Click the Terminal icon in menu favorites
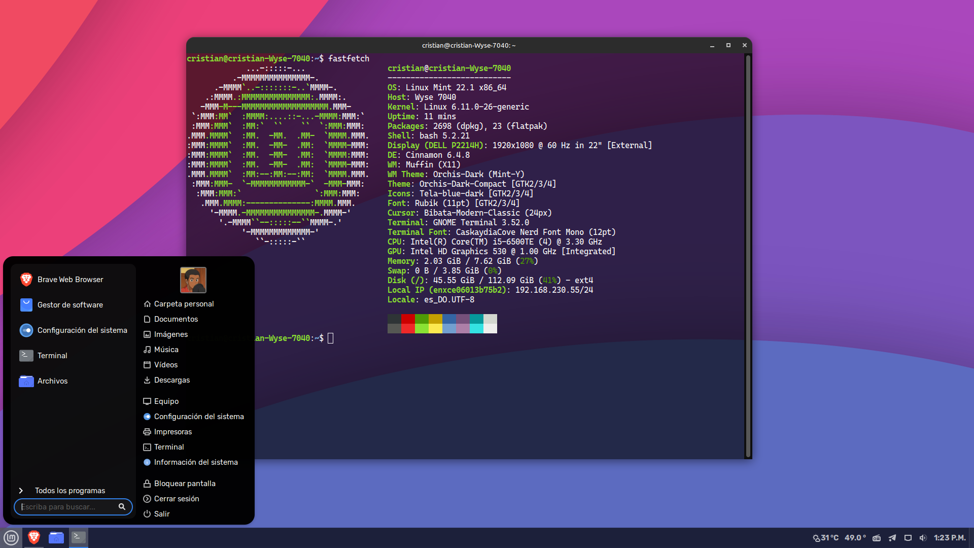This screenshot has width=974, height=548. click(x=26, y=356)
